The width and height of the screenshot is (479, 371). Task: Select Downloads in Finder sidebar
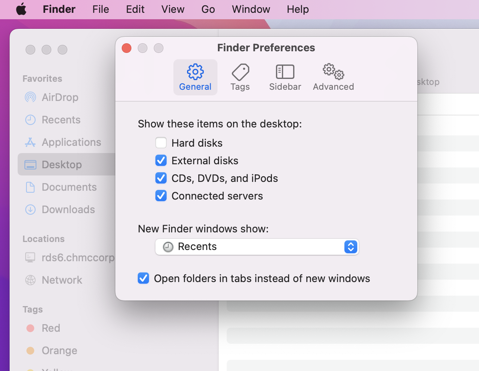[68, 209]
